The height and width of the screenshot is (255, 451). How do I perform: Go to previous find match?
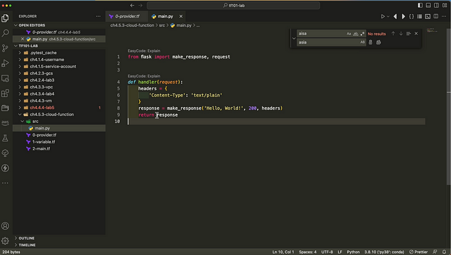click(x=393, y=33)
